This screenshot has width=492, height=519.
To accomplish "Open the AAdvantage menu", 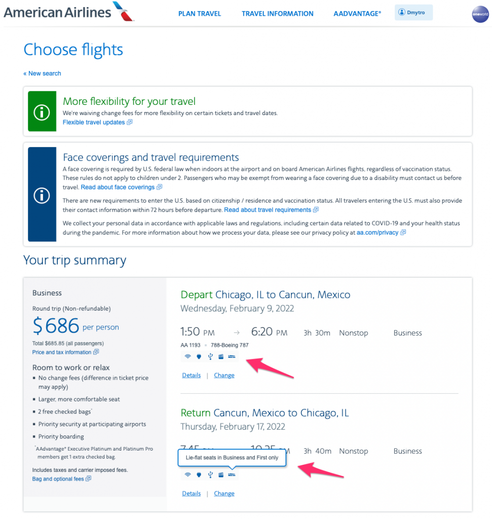I will 357,14.
